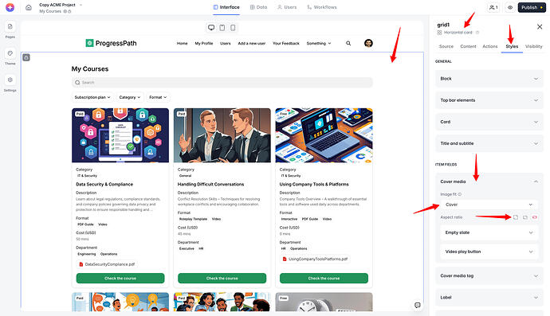550x316 pixels.
Task: Expand the Empty state section
Action: tap(489, 232)
